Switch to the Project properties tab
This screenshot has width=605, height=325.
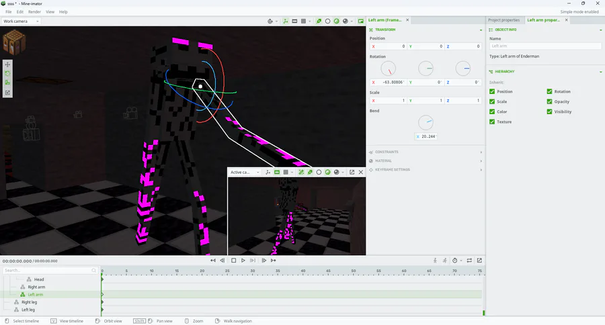tap(504, 20)
